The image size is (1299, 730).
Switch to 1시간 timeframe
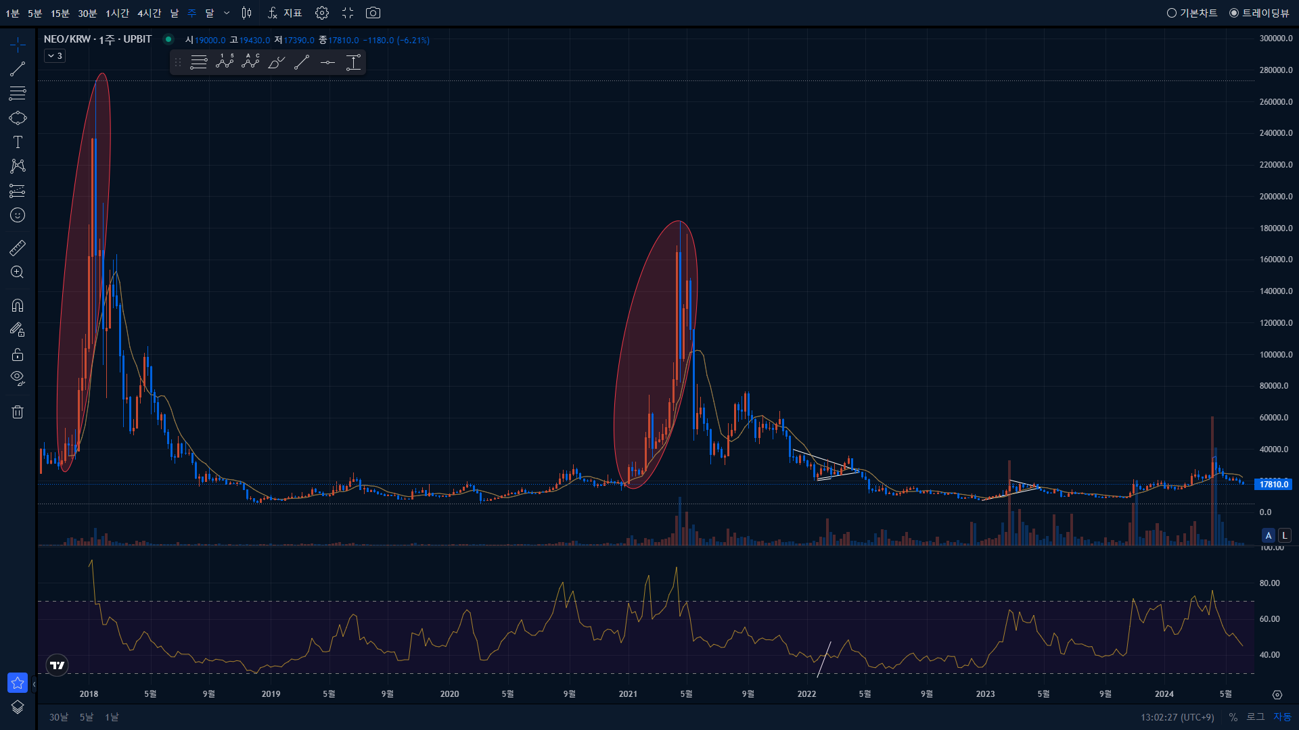[x=117, y=14]
